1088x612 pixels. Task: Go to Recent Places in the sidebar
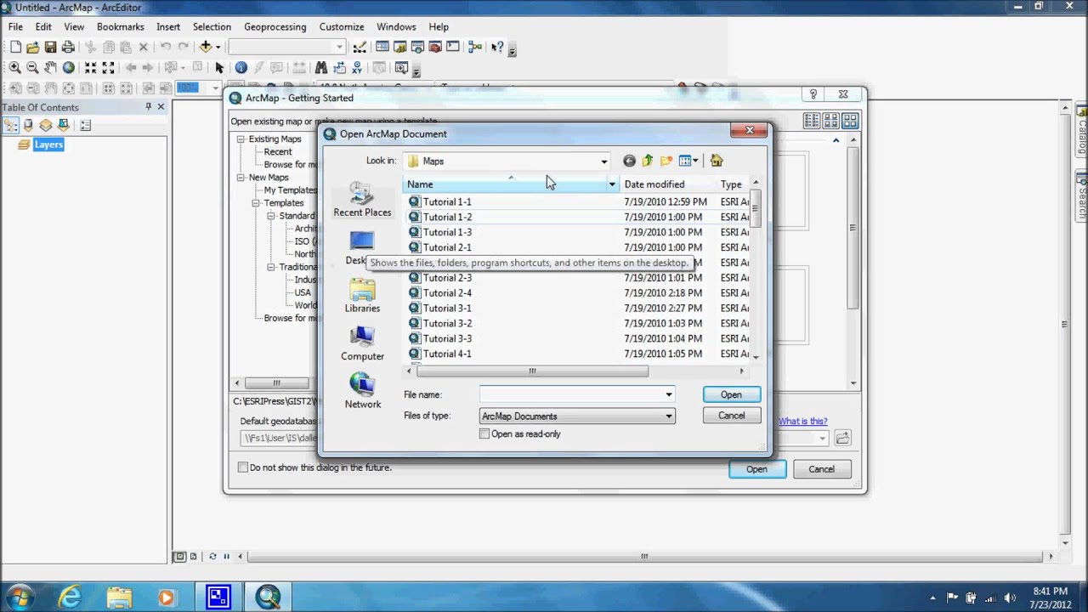362,201
